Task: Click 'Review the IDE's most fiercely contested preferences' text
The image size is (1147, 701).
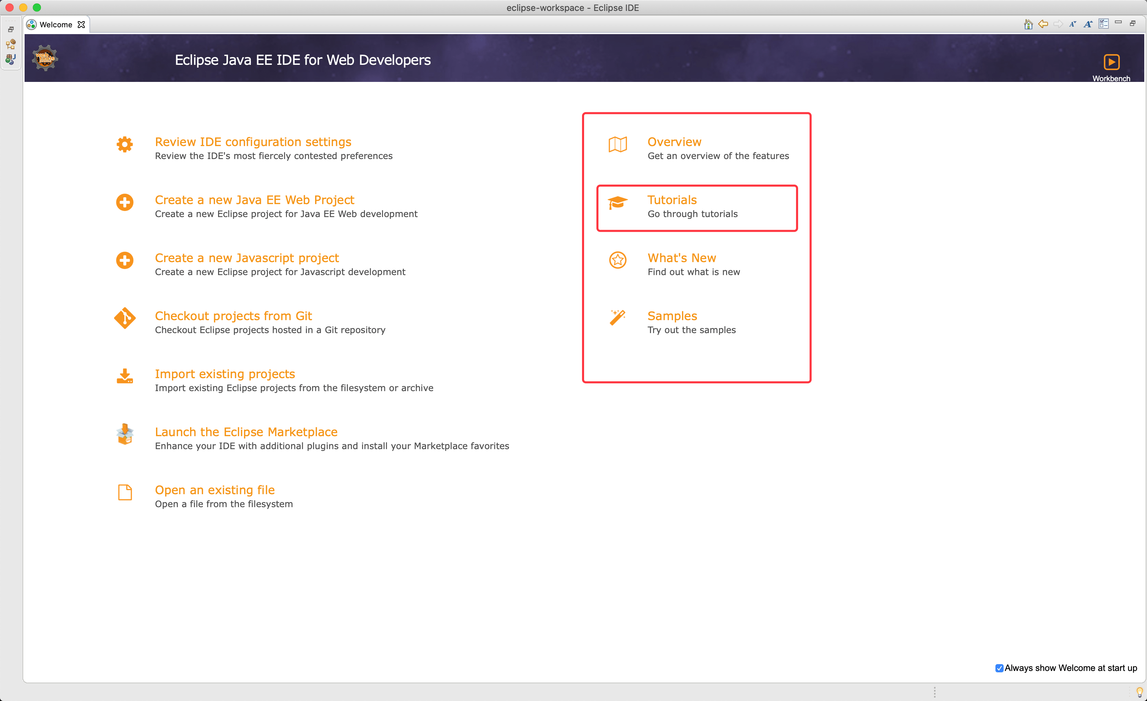Action: (274, 156)
